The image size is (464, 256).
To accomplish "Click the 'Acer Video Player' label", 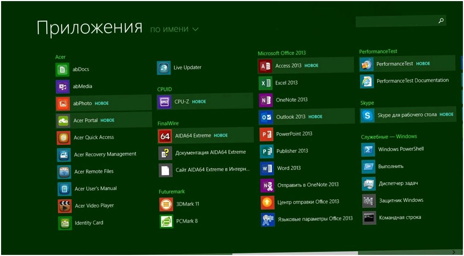I will [x=94, y=206].
